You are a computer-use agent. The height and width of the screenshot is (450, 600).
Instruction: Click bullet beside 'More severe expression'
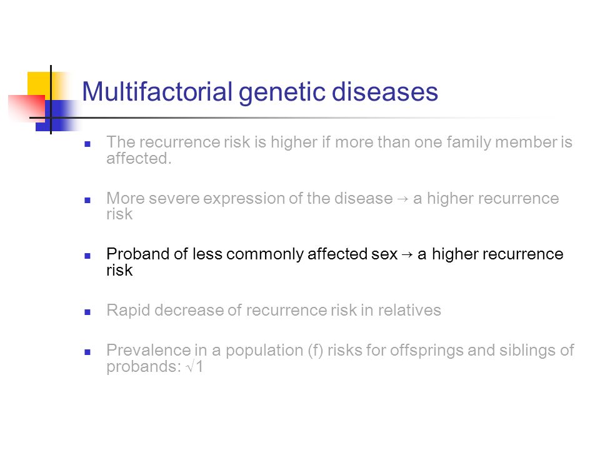click(87, 200)
